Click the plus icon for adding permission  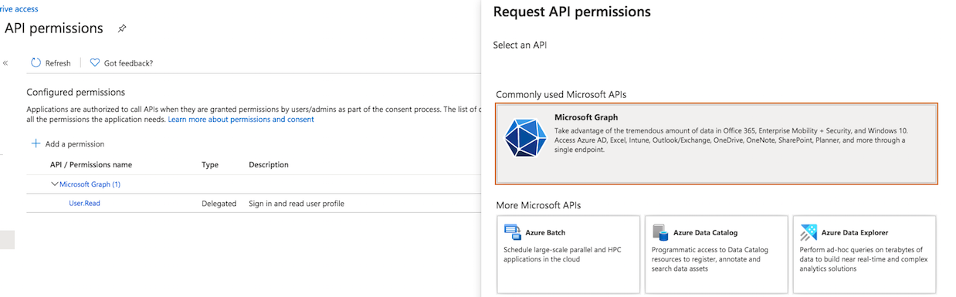coord(36,143)
